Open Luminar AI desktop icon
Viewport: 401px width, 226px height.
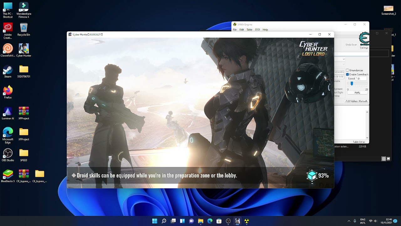(x=8, y=113)
